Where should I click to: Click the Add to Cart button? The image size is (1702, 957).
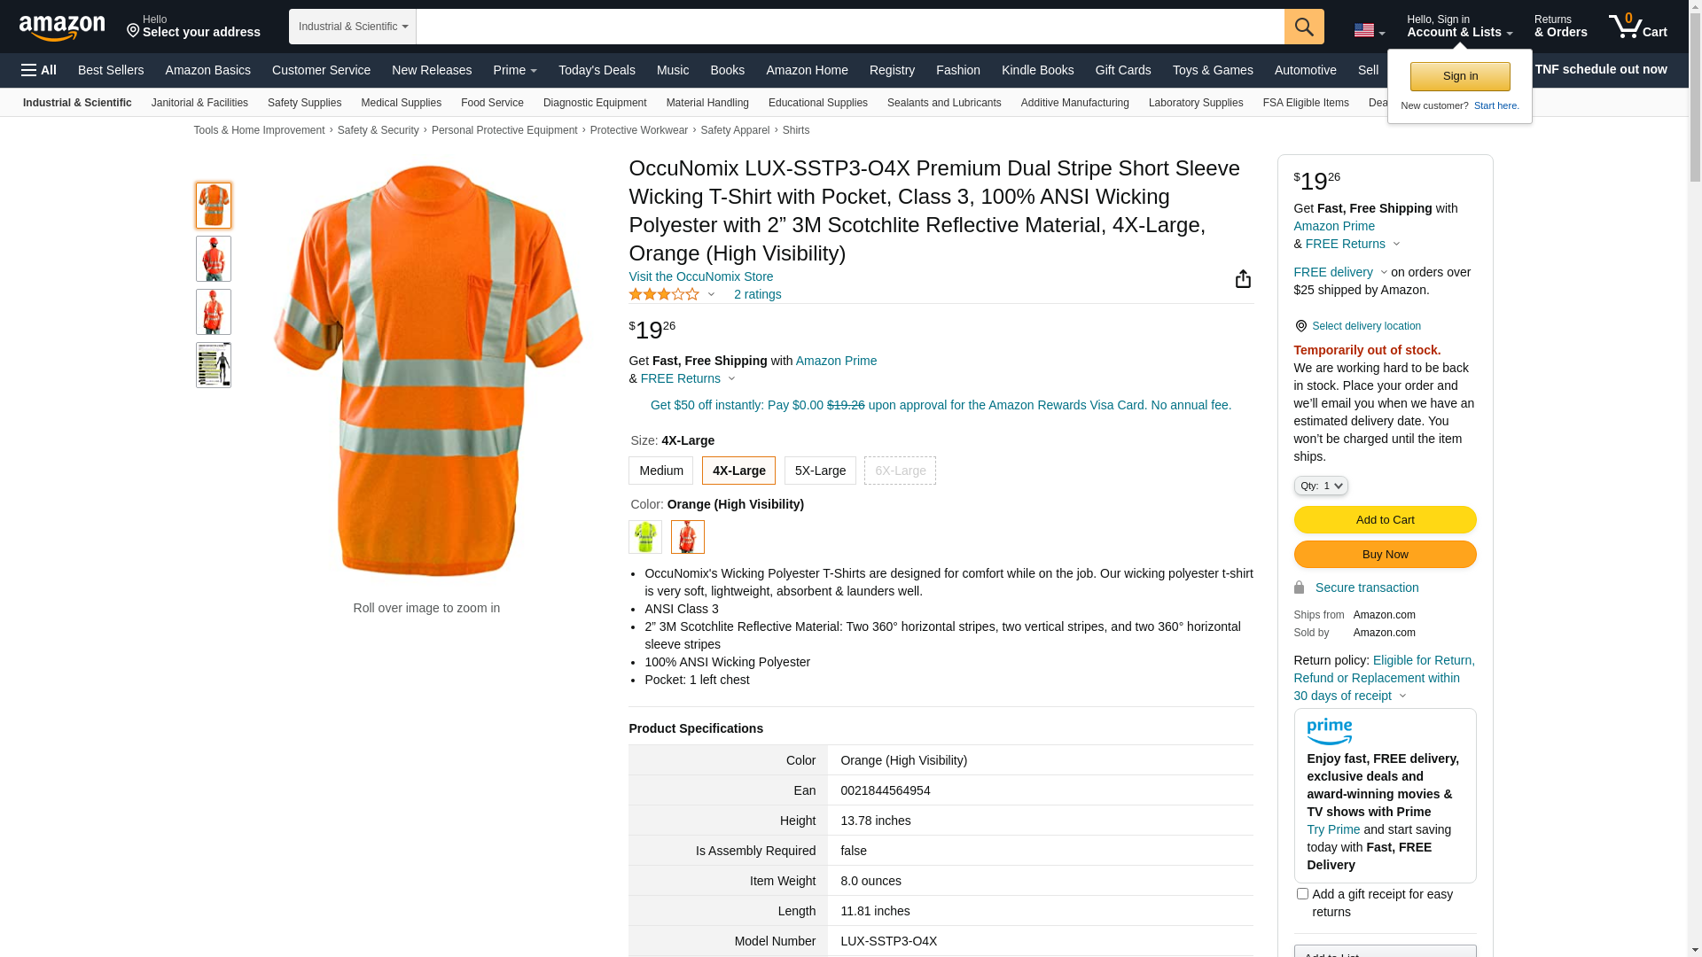click(x=1385, y=519)
